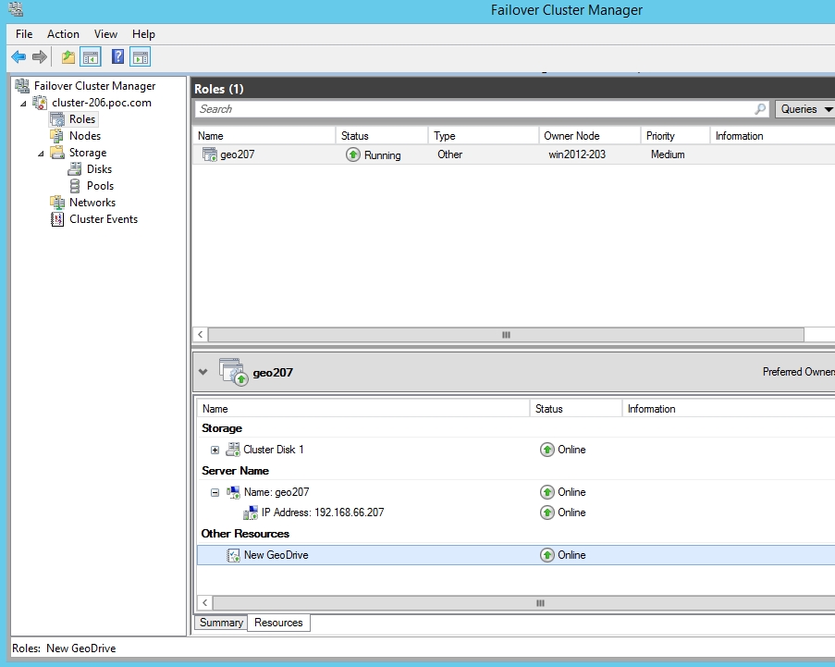Collapse the Name: geo207 server entry
Viewport: 835px width, 667px height.
[215, 492]
